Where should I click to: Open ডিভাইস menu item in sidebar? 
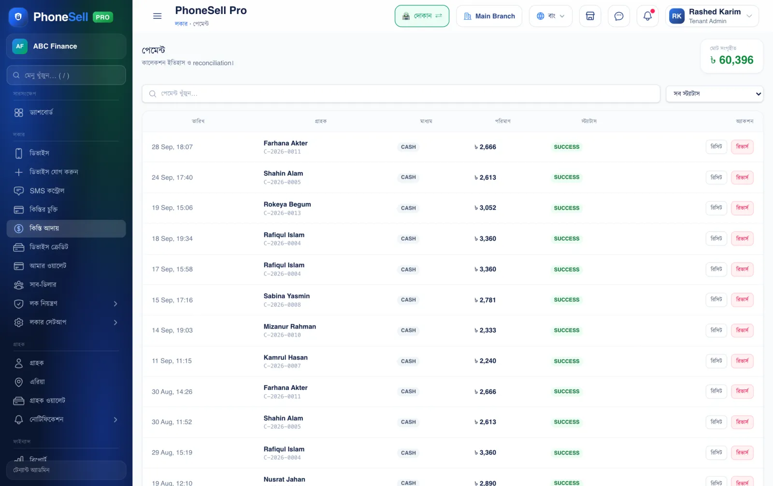(66, 153)
